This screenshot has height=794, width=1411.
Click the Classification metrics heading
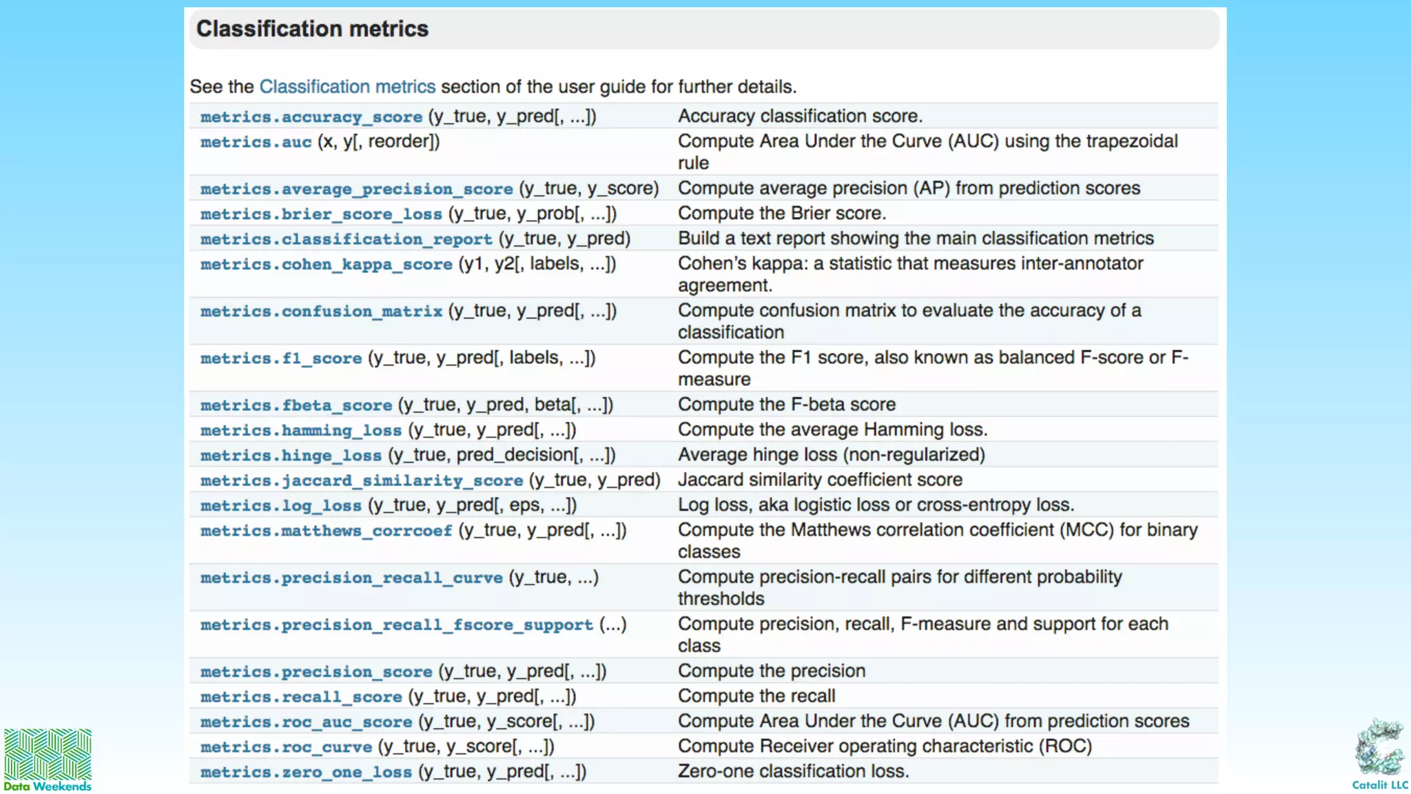coord(312,29)
